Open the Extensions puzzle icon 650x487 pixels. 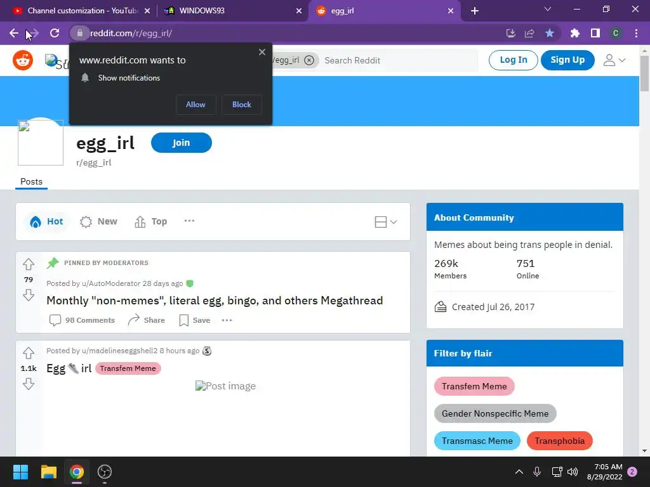click(x=575, y=33)
